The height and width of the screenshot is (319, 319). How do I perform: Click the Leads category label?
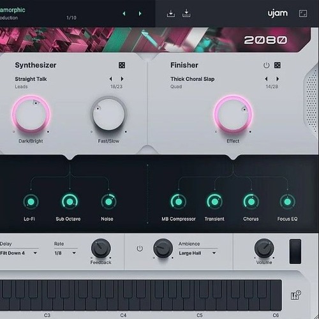coord(21,87)
